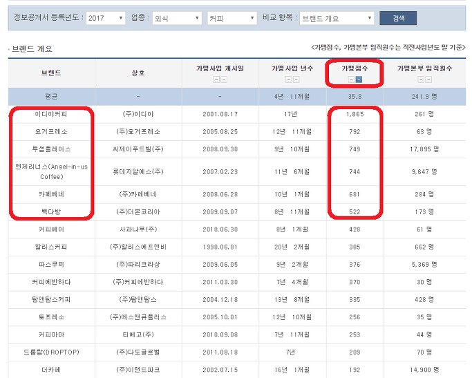Click company name (주)파리크라상
This screenshot has width=472, height=378.
click(x=138, y=264)
